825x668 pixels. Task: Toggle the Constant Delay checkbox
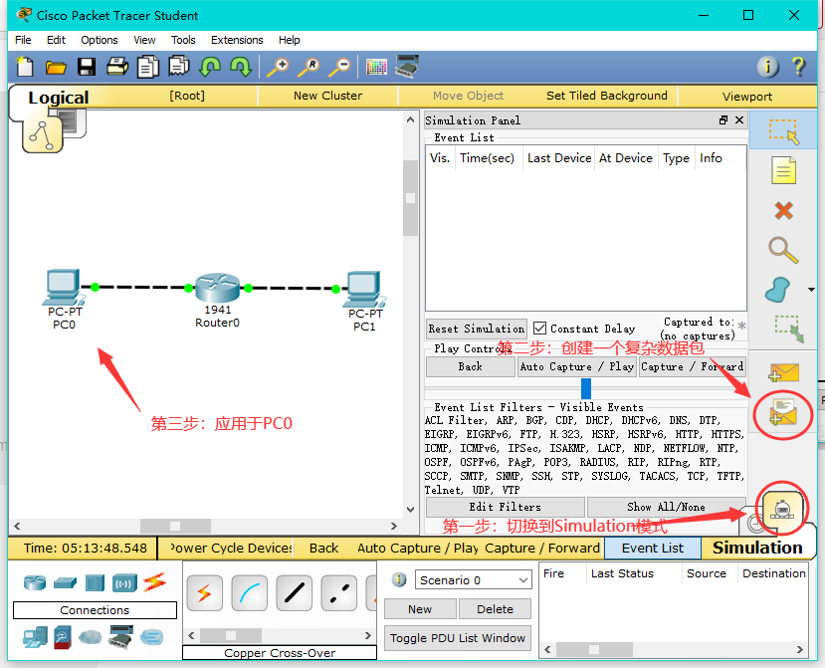coord(539,329)
